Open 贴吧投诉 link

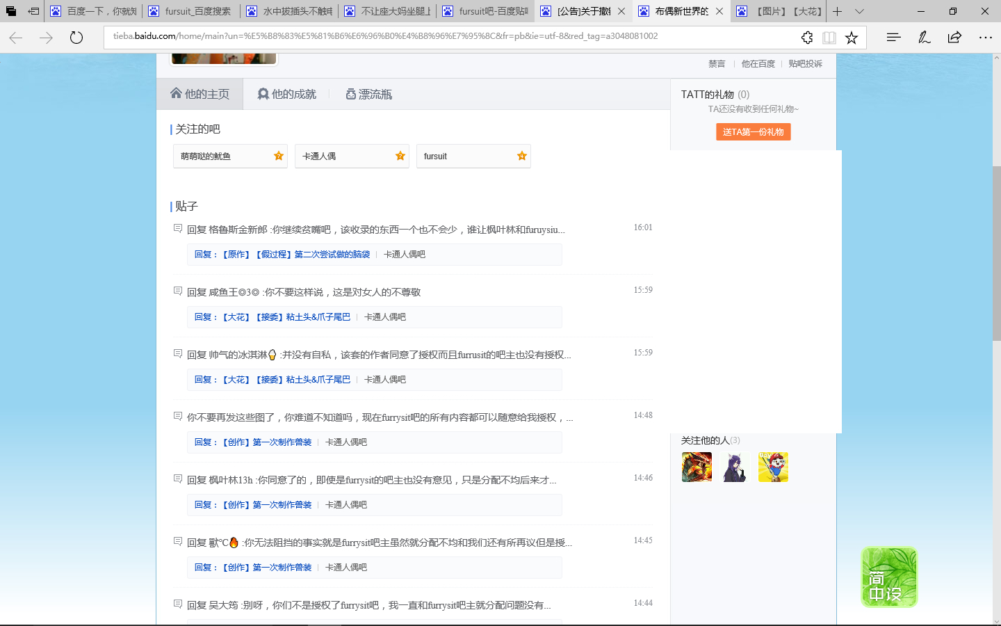805,63
